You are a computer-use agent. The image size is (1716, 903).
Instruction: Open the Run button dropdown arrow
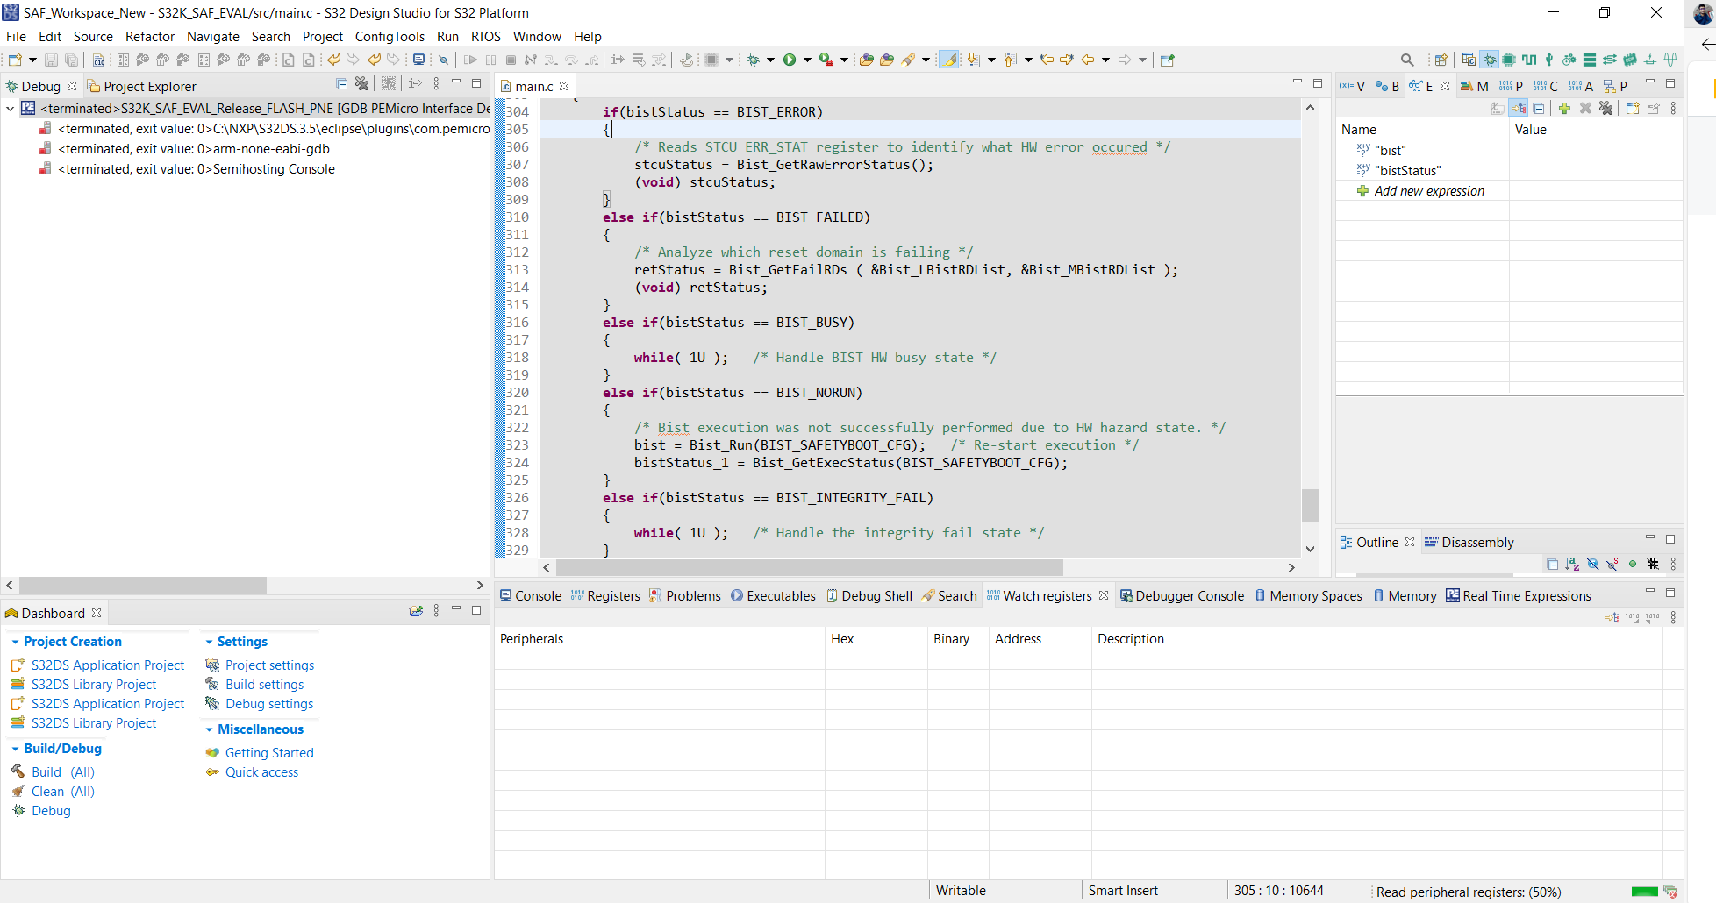(x=808, y=60)
